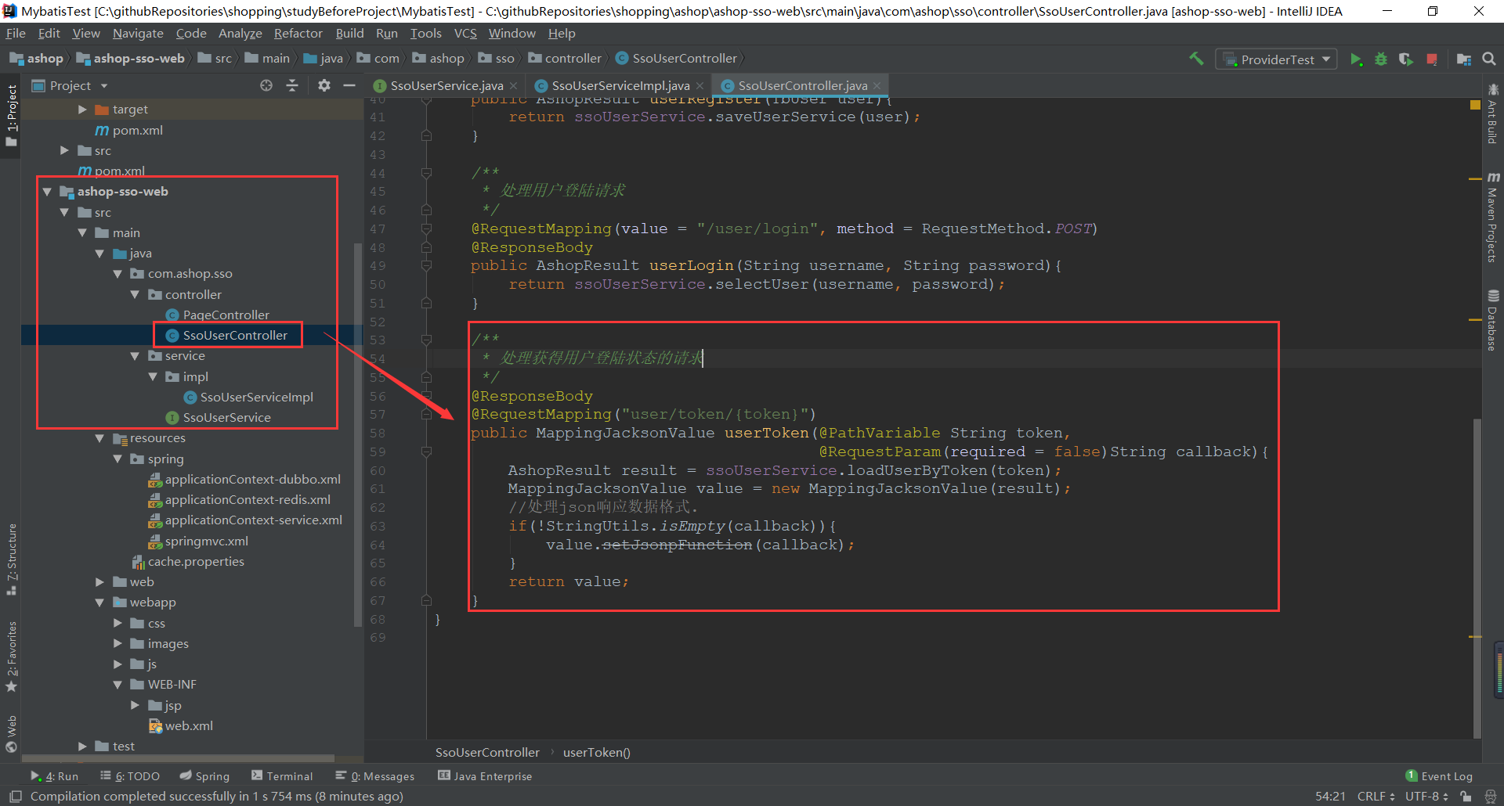Image resolution: width=1504 pixels, height=806 pixels.
Task: Change UTF-8 file encoding in status bar
Action: (x=1426, y=797)
